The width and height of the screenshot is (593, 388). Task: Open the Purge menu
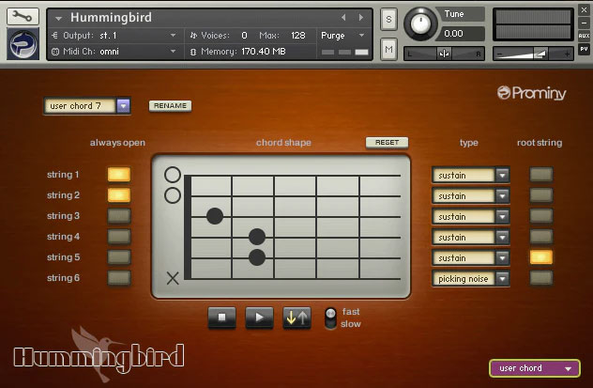click(342, 35)
